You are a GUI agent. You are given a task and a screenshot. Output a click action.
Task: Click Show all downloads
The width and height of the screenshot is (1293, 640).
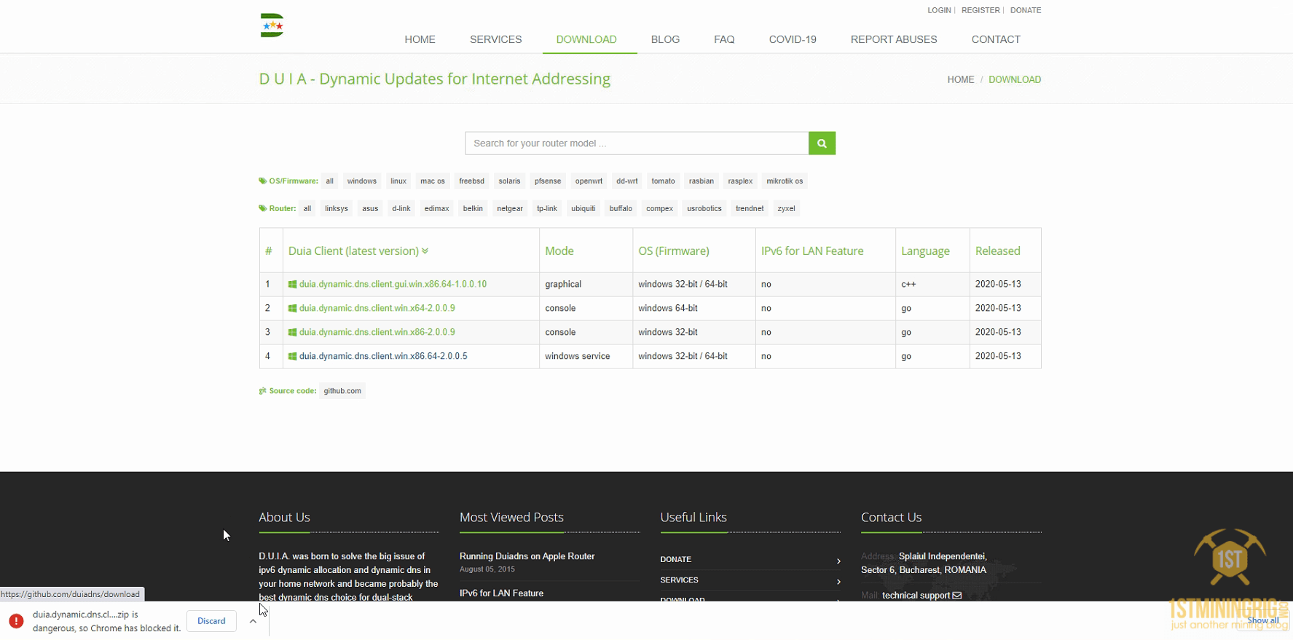coord(1263,621)
